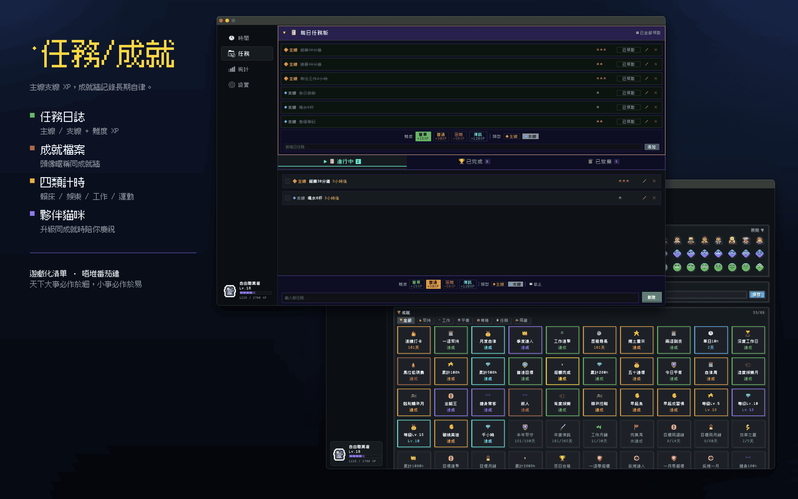This screenshot has width=798, height=499.
Task: Open the 捲土重來 achievement badge
Action: (x=637, y=340)
